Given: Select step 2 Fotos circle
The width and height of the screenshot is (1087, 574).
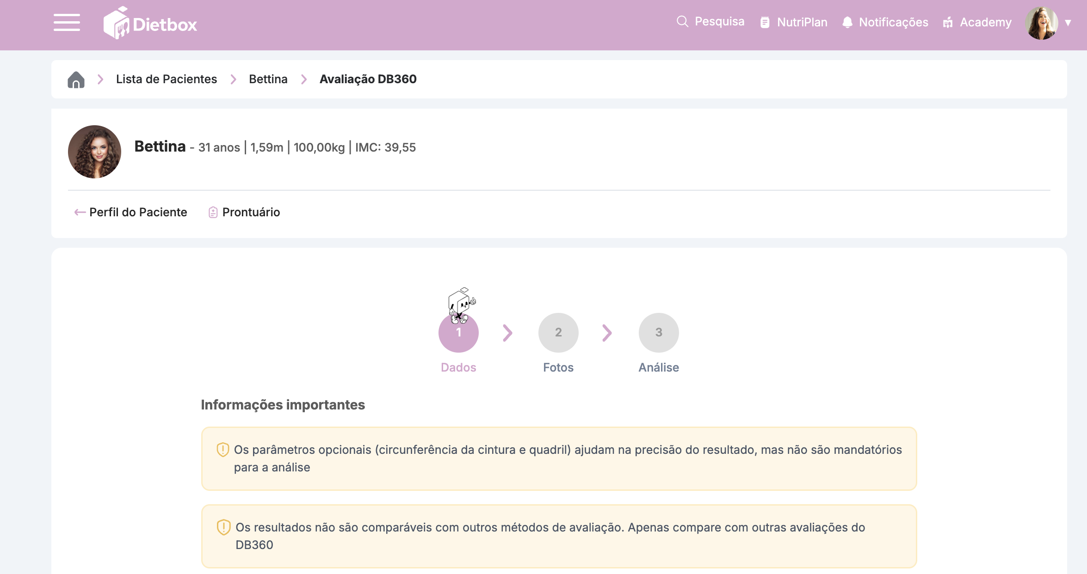Looking at the screenshot, I should (x=558, y=333).
